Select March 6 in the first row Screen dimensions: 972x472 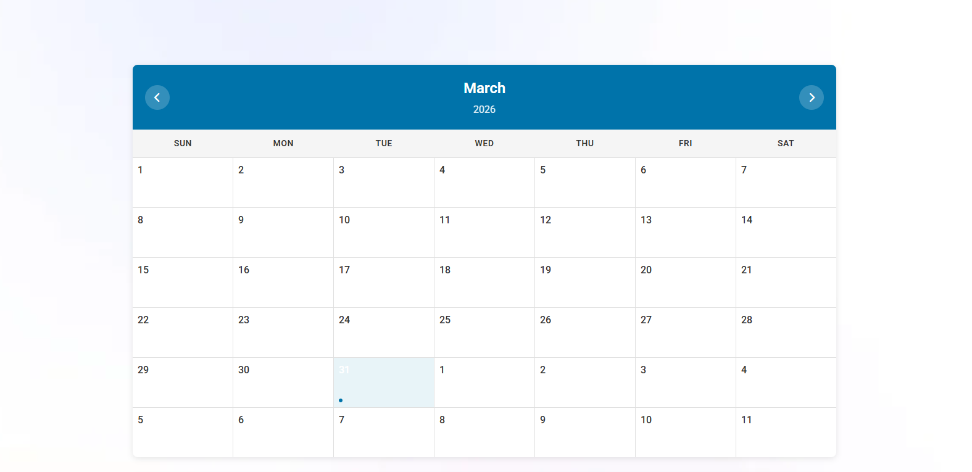tap(686, 183)
